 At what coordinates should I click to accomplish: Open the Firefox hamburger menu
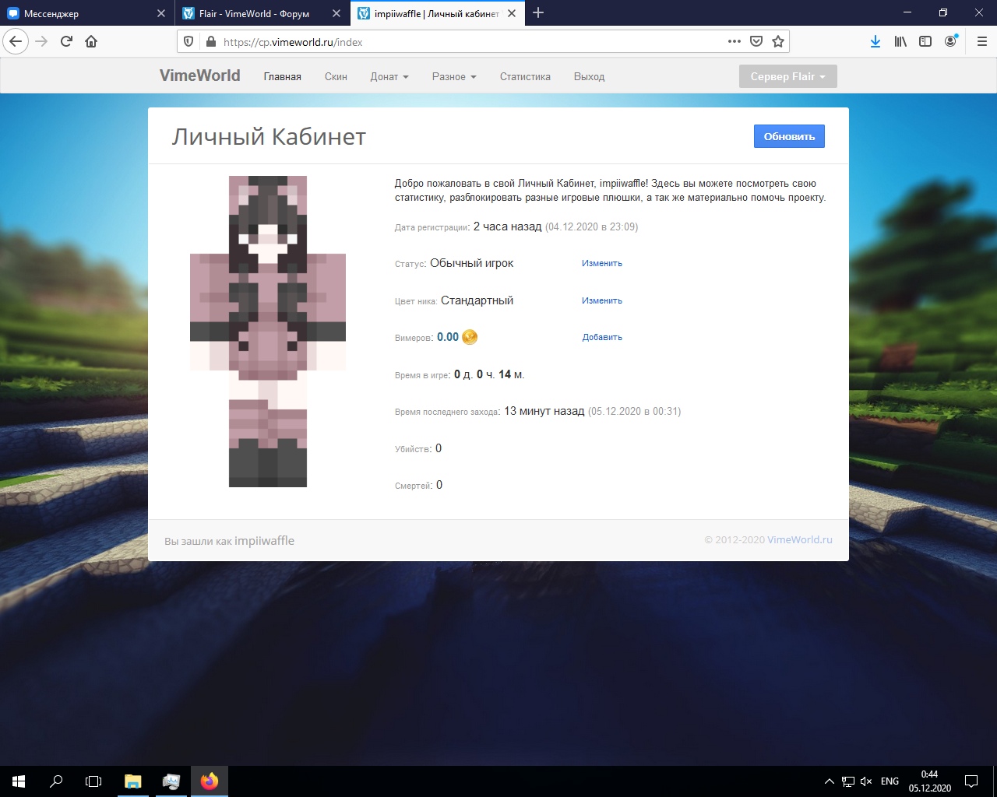(981, 42)
